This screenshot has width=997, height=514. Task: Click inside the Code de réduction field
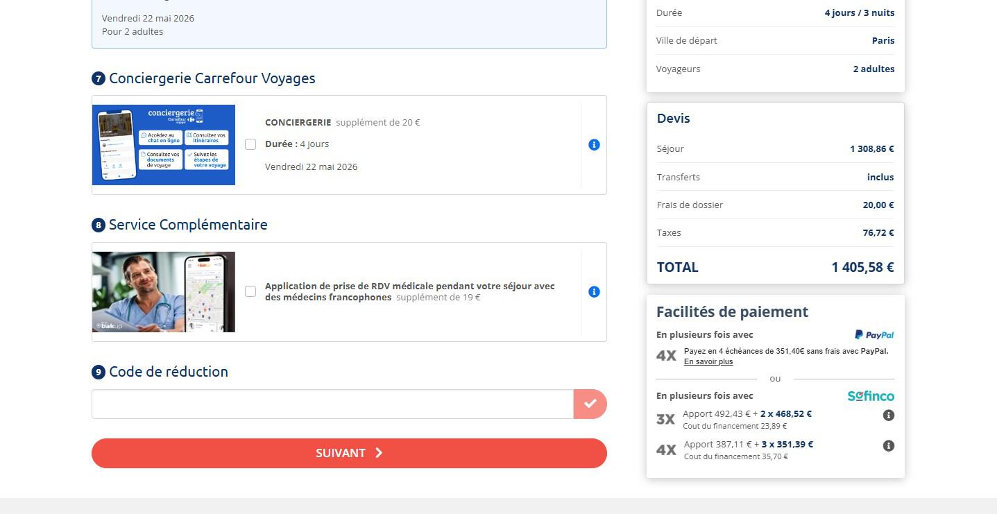pyautogui.click(x=332, y=404)
